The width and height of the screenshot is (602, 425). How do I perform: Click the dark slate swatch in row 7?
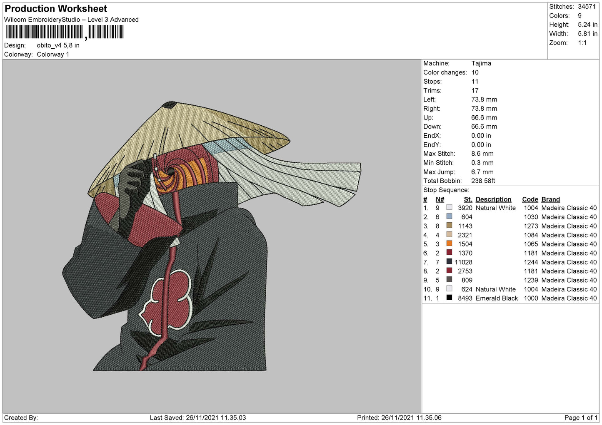449,262
